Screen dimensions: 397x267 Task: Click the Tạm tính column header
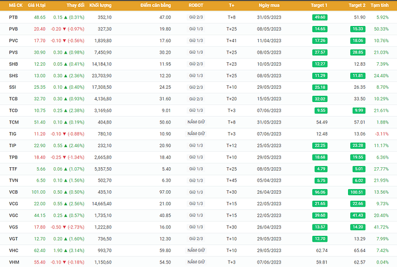coord(380,5)
